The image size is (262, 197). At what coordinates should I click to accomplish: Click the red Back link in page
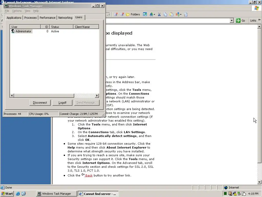tap(89, 175)
